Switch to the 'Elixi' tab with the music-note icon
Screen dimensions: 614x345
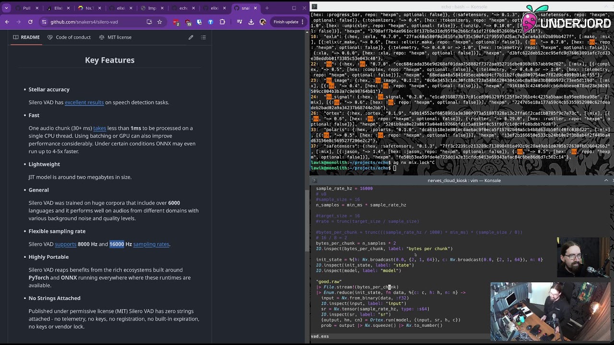(58, 8)
